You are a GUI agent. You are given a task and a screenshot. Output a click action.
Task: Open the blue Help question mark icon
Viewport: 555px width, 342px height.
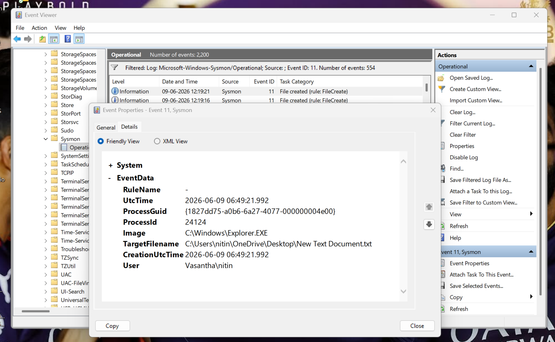pos(67,39)
